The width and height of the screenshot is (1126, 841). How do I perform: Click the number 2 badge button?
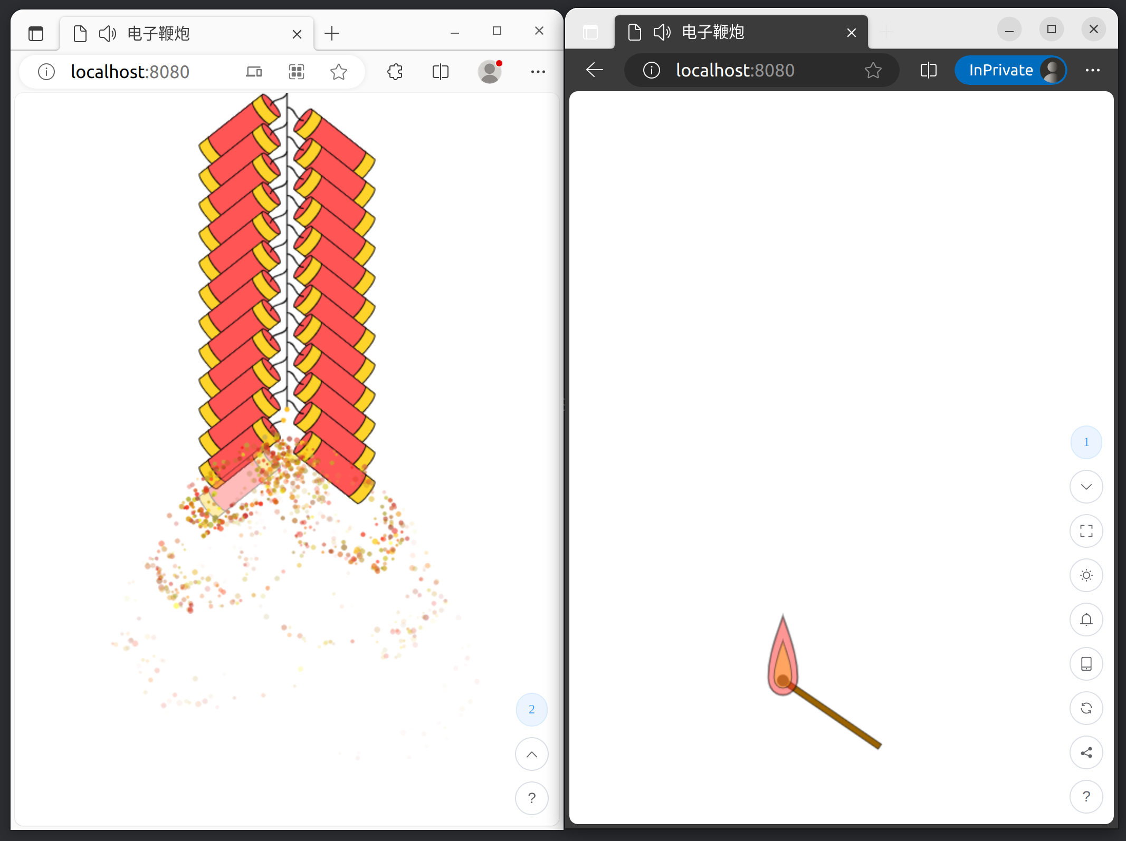(531, 710)
